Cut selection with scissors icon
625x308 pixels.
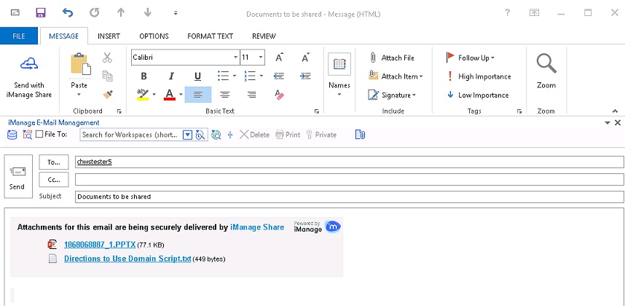[x=107, y=58]
